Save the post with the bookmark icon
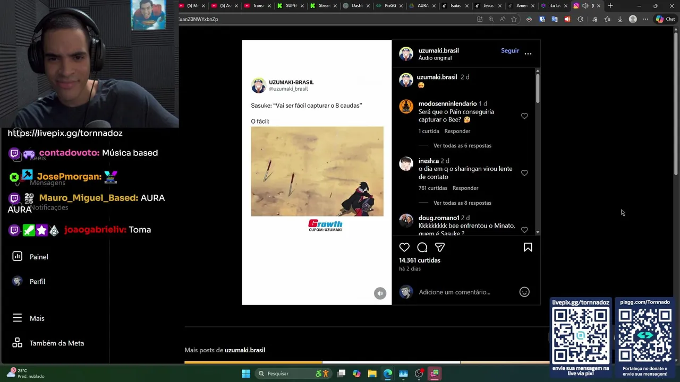Viewport: 680px width, 382px height. (528, 247)
